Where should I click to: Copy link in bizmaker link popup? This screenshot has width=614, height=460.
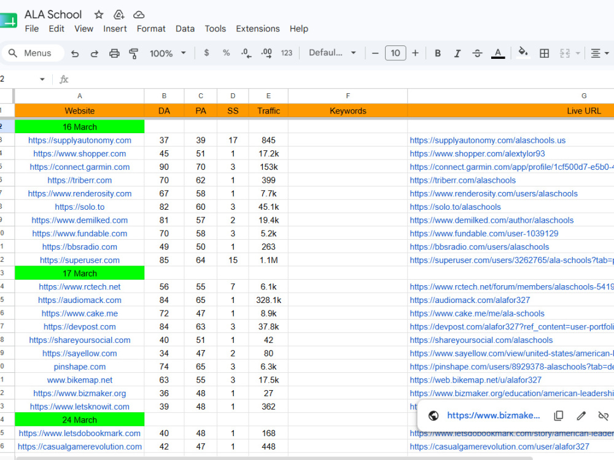pos(558,415)
